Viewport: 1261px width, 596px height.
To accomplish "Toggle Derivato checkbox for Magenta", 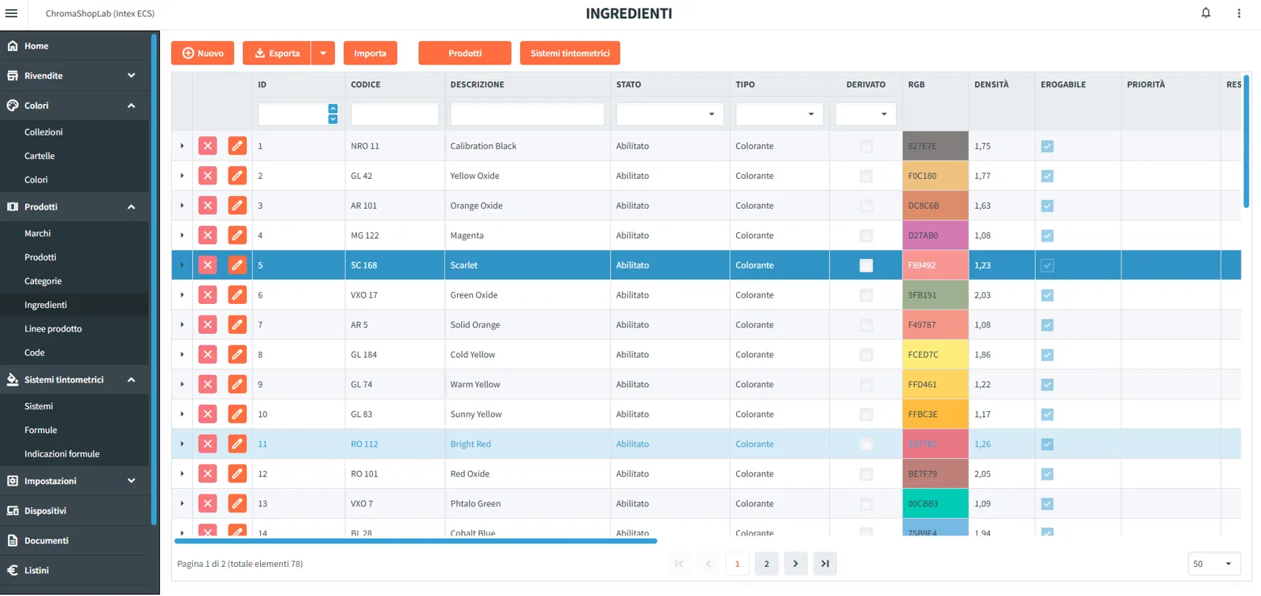I will 866,235.
